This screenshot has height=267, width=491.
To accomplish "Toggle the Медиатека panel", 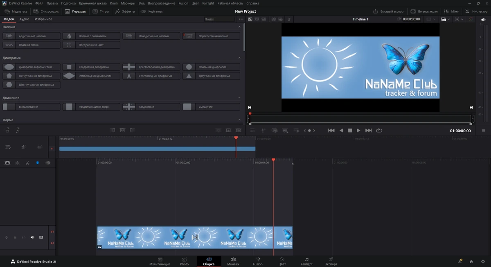I will (x=16, y=11).
